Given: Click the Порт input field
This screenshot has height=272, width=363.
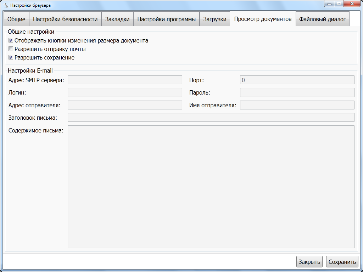Looking at the screenshot, I should tap(297, 80).
